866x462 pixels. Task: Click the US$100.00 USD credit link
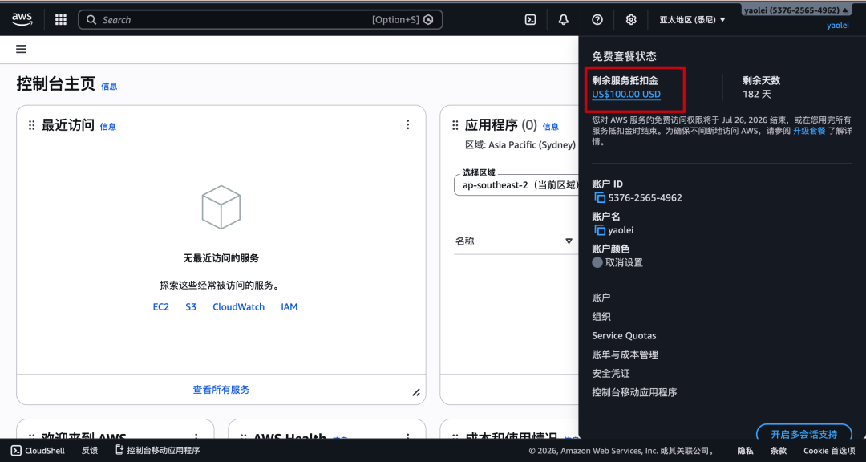pos(625,94)
